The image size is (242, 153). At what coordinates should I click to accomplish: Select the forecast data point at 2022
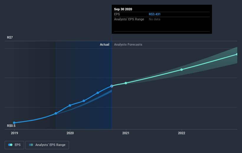182,70
